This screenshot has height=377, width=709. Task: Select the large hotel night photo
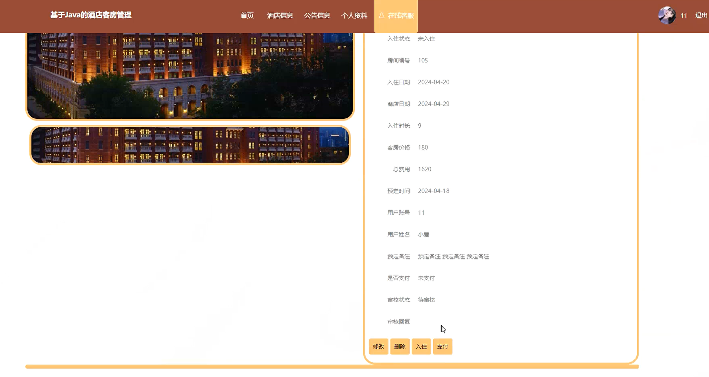tap(190, 76)
